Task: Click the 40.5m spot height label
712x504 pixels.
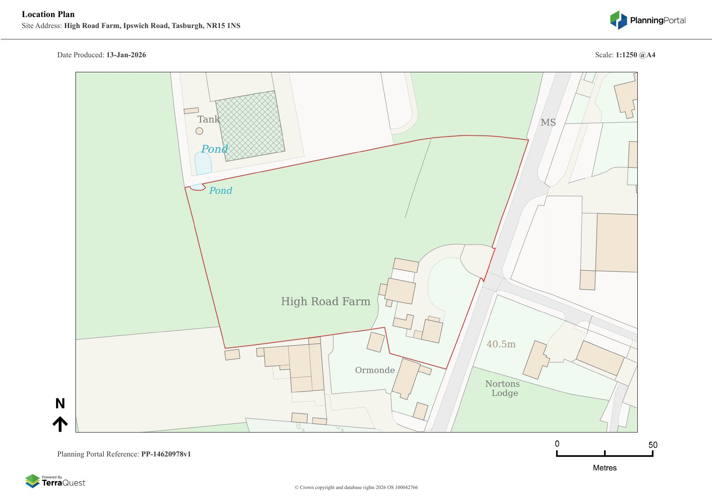Action: pos(501,344)
